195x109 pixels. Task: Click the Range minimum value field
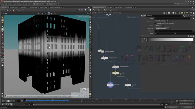[165, 34]
